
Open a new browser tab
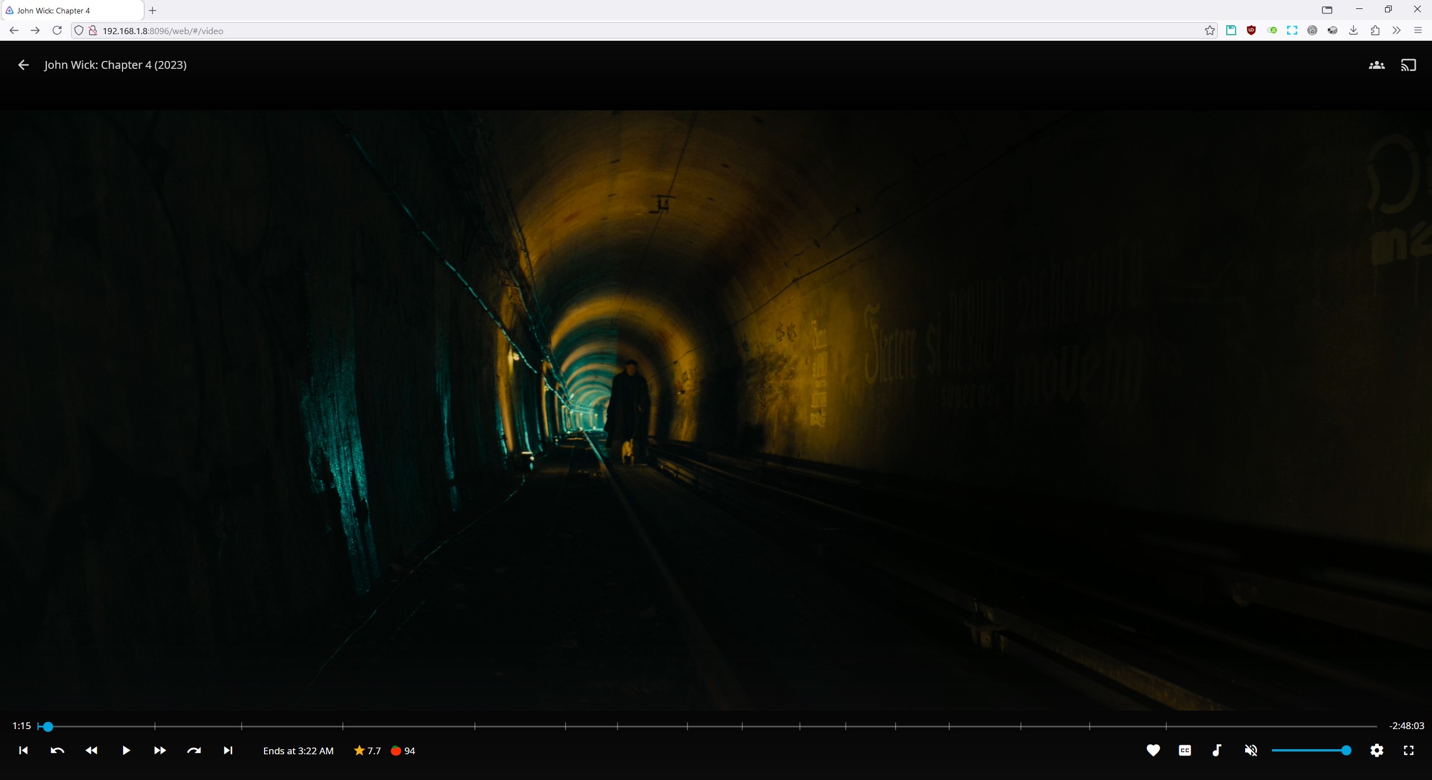point(152,10)
